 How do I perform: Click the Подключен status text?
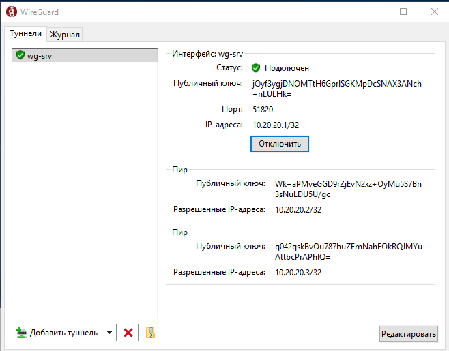[287, 68]
